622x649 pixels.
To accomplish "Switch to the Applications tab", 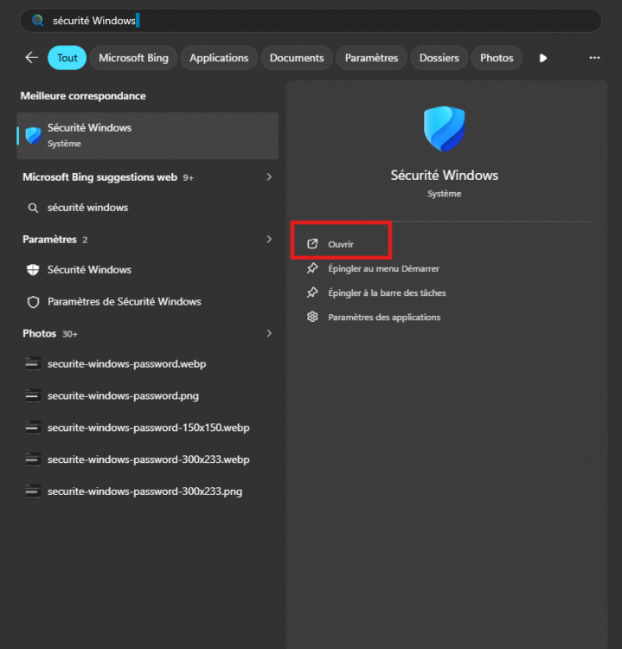I will point(219,58).
